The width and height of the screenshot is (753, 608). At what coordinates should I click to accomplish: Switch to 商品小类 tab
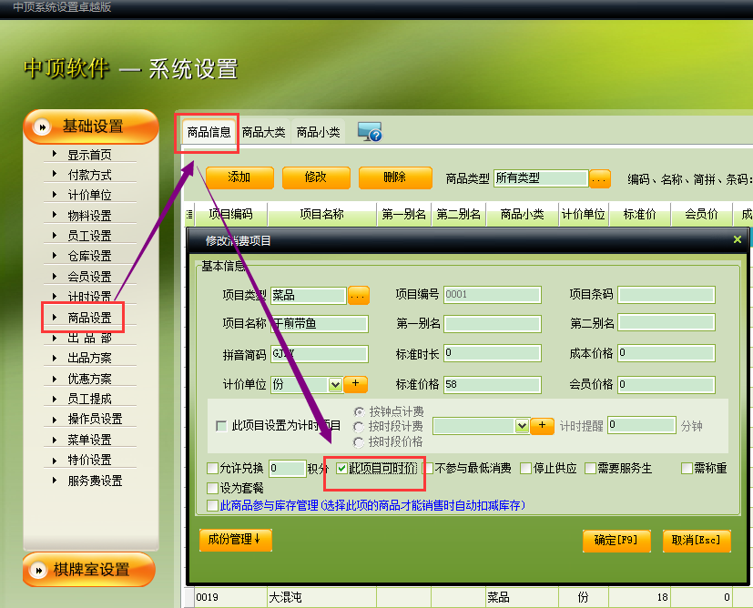click(x=319, y=132)
